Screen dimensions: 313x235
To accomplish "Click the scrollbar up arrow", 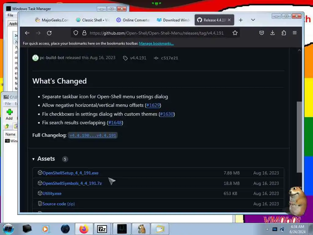I will 299,50.
